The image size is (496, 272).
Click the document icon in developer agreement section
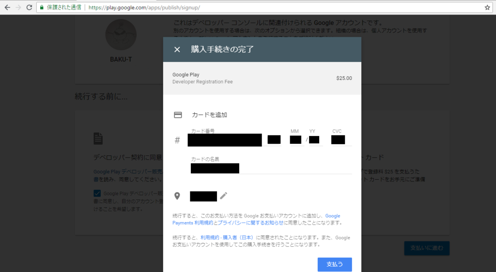pyautogui.click(x=98, y=138)
